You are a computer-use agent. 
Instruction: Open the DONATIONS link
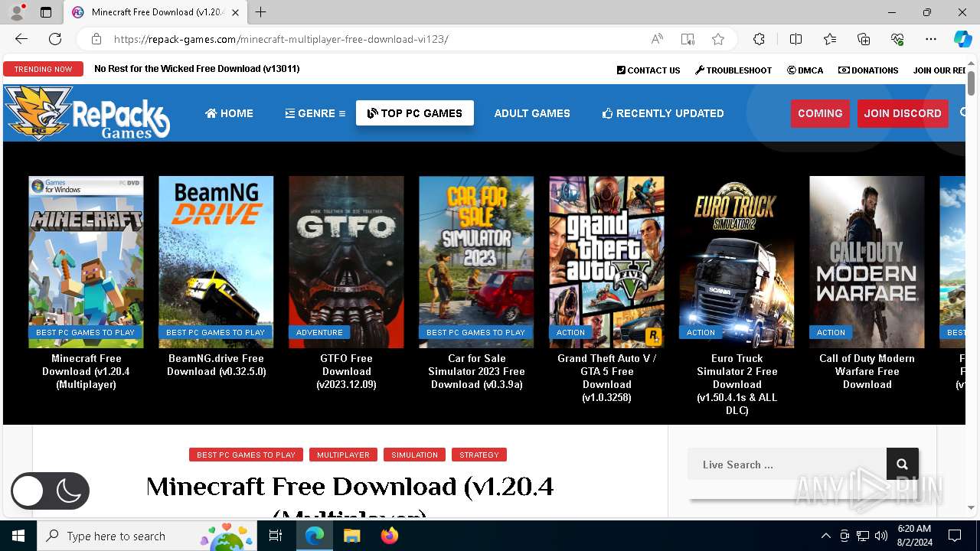click(868, 70)
